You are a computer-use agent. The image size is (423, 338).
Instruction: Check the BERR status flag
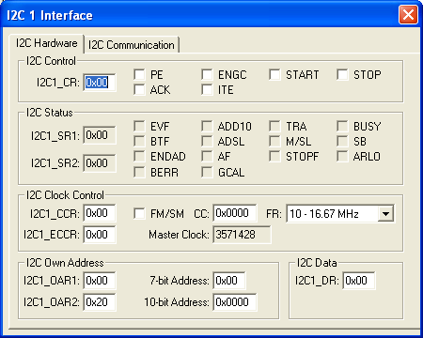[x=139, y=172]
